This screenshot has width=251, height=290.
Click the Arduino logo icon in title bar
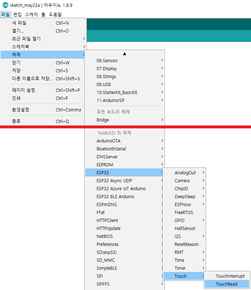5,5
